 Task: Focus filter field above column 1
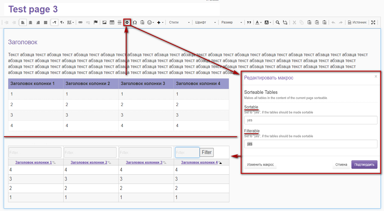pos(35,152)
